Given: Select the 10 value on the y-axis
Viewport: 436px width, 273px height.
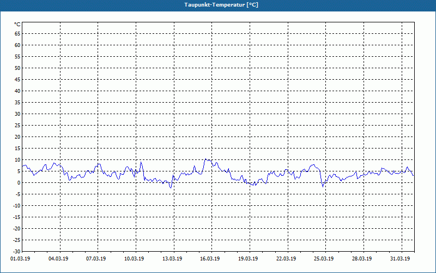Looking at the screenshot, I should pos(17,159).
